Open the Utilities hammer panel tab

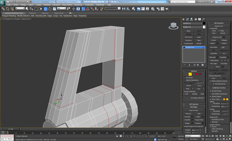tap(203, 19)
